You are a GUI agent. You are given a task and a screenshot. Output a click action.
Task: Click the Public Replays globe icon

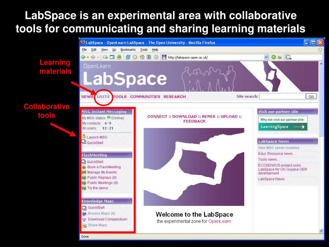pyautogui.click(x=84, y=178)
